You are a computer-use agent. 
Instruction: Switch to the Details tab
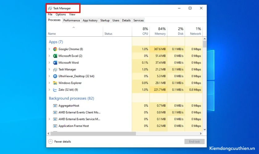(x=126, y=20)
